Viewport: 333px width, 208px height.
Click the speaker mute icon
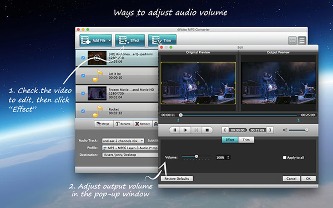285,130
